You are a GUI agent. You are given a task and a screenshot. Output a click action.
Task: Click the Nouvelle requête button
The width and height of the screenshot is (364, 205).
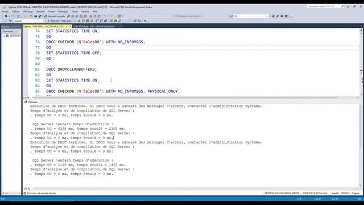55,16
